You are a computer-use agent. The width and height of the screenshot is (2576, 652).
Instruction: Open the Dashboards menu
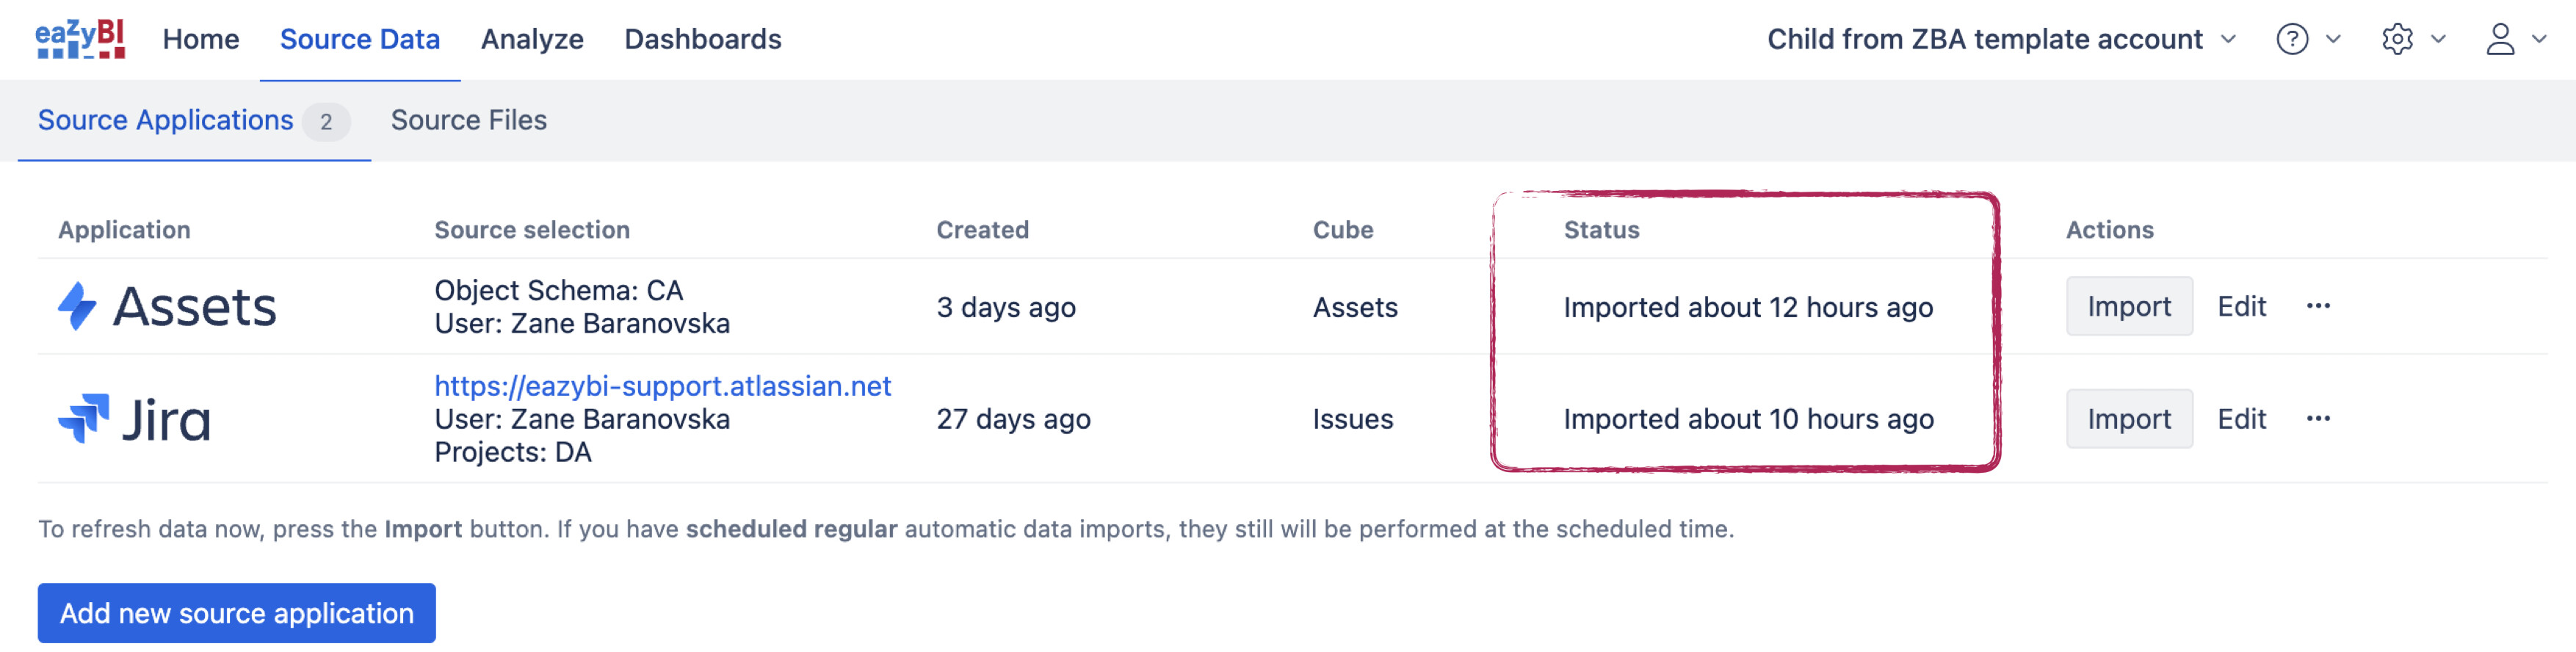(x=703, y=39)
